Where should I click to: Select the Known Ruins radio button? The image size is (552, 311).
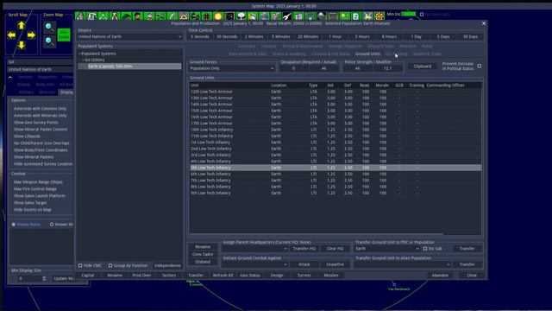[x=14, y=225]
